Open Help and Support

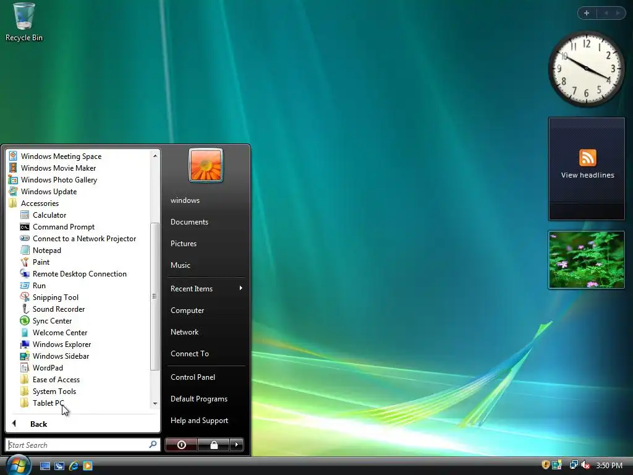pyautogui.click(x=199, y=421)
